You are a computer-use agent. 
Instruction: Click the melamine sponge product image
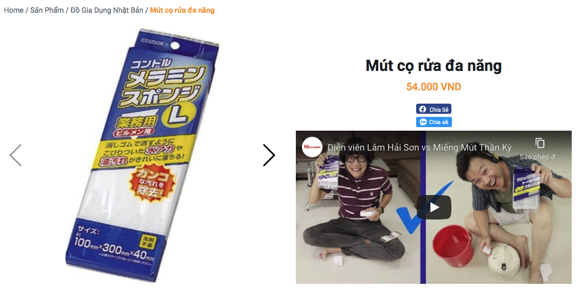click(143, 155)
